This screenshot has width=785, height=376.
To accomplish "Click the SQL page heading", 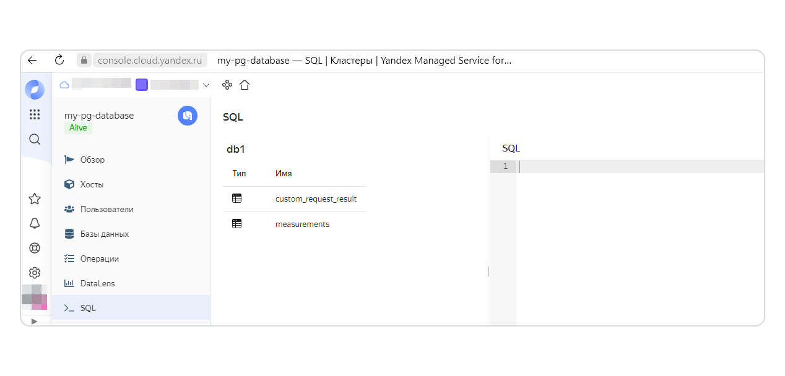I will coord(233,117).
